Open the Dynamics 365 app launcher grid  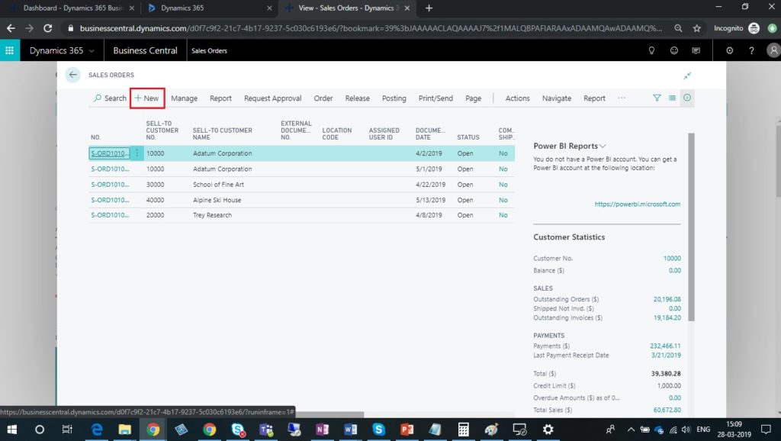point(9,50)
